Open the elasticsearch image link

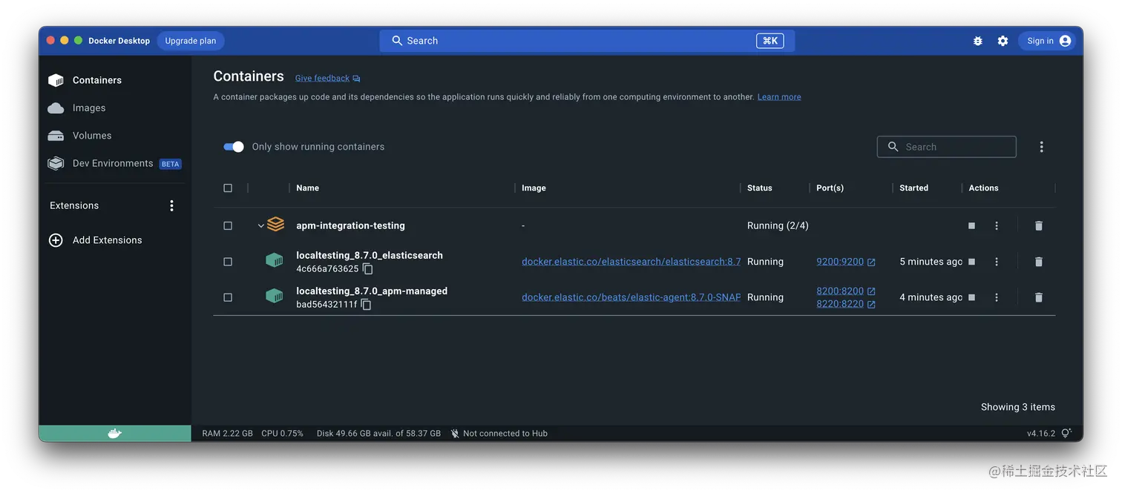[x=631, y=262]
